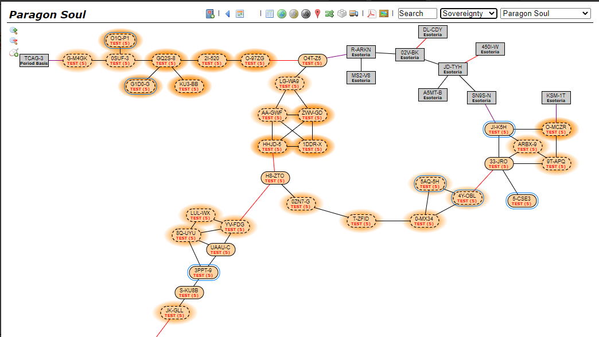Viewport: 599px width, 337px height.
Task: Open the A5MT-B Esoteria system
Action: point(433,95)
